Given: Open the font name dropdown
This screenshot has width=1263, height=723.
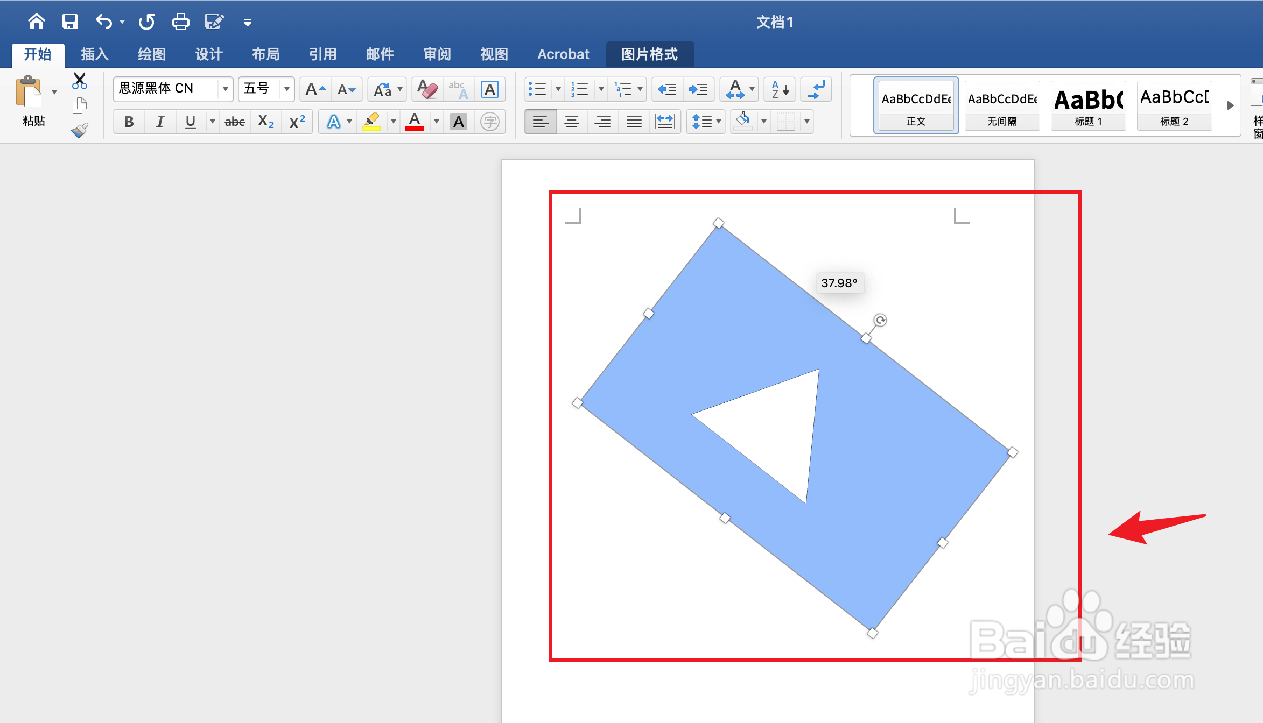Looking at the screenshot, I should [225, 89].
